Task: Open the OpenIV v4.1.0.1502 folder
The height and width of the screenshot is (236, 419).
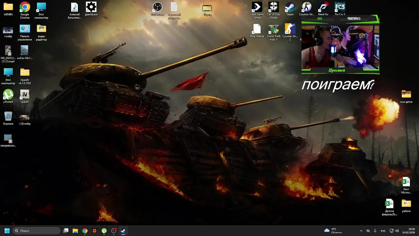Action: click(x=25, y=76)
